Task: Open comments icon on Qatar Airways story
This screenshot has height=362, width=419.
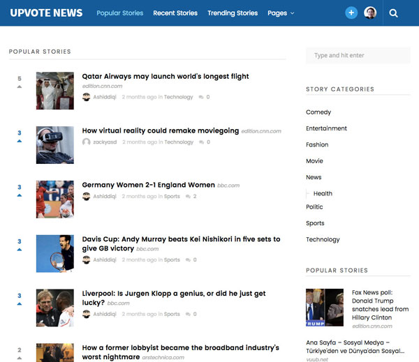Action: click(x=201, y=97)
